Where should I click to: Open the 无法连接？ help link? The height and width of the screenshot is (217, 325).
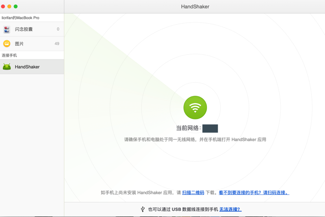point(230,209)
